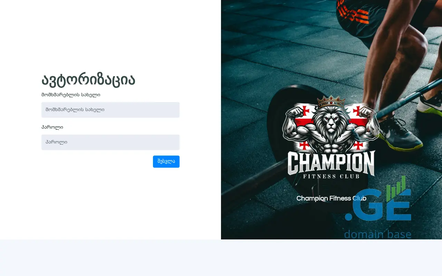The image size is (442, 276).
Task: Click the მომხმარებლის სახელი label above username field
Action: point(71,95)
